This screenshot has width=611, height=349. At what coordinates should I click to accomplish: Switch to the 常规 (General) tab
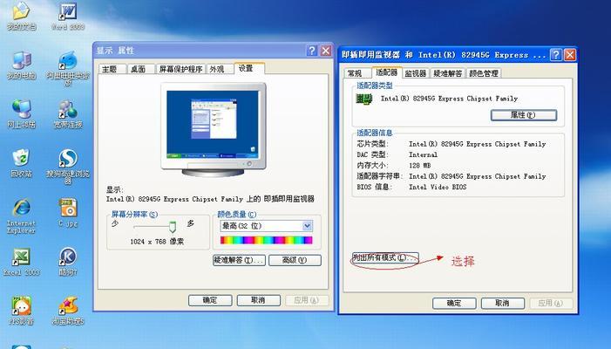point(357,73)
